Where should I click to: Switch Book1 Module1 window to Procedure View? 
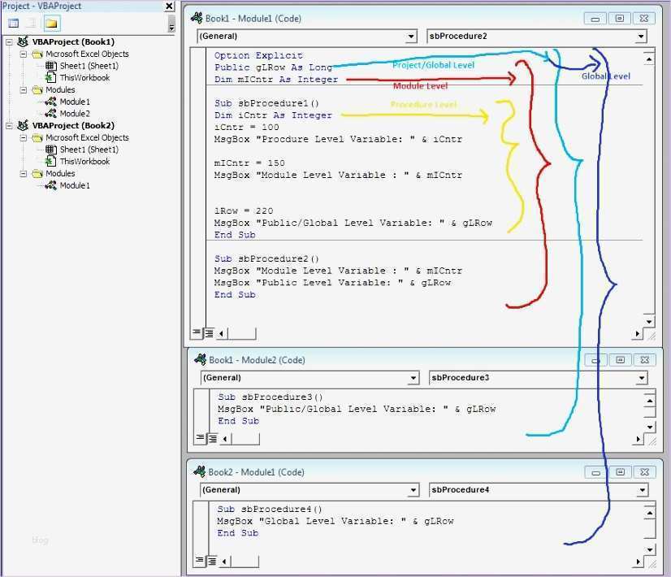point(197,332)
